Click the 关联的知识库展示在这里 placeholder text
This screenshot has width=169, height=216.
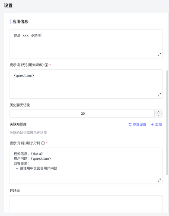pyautogui.click(x=28, y=132)
